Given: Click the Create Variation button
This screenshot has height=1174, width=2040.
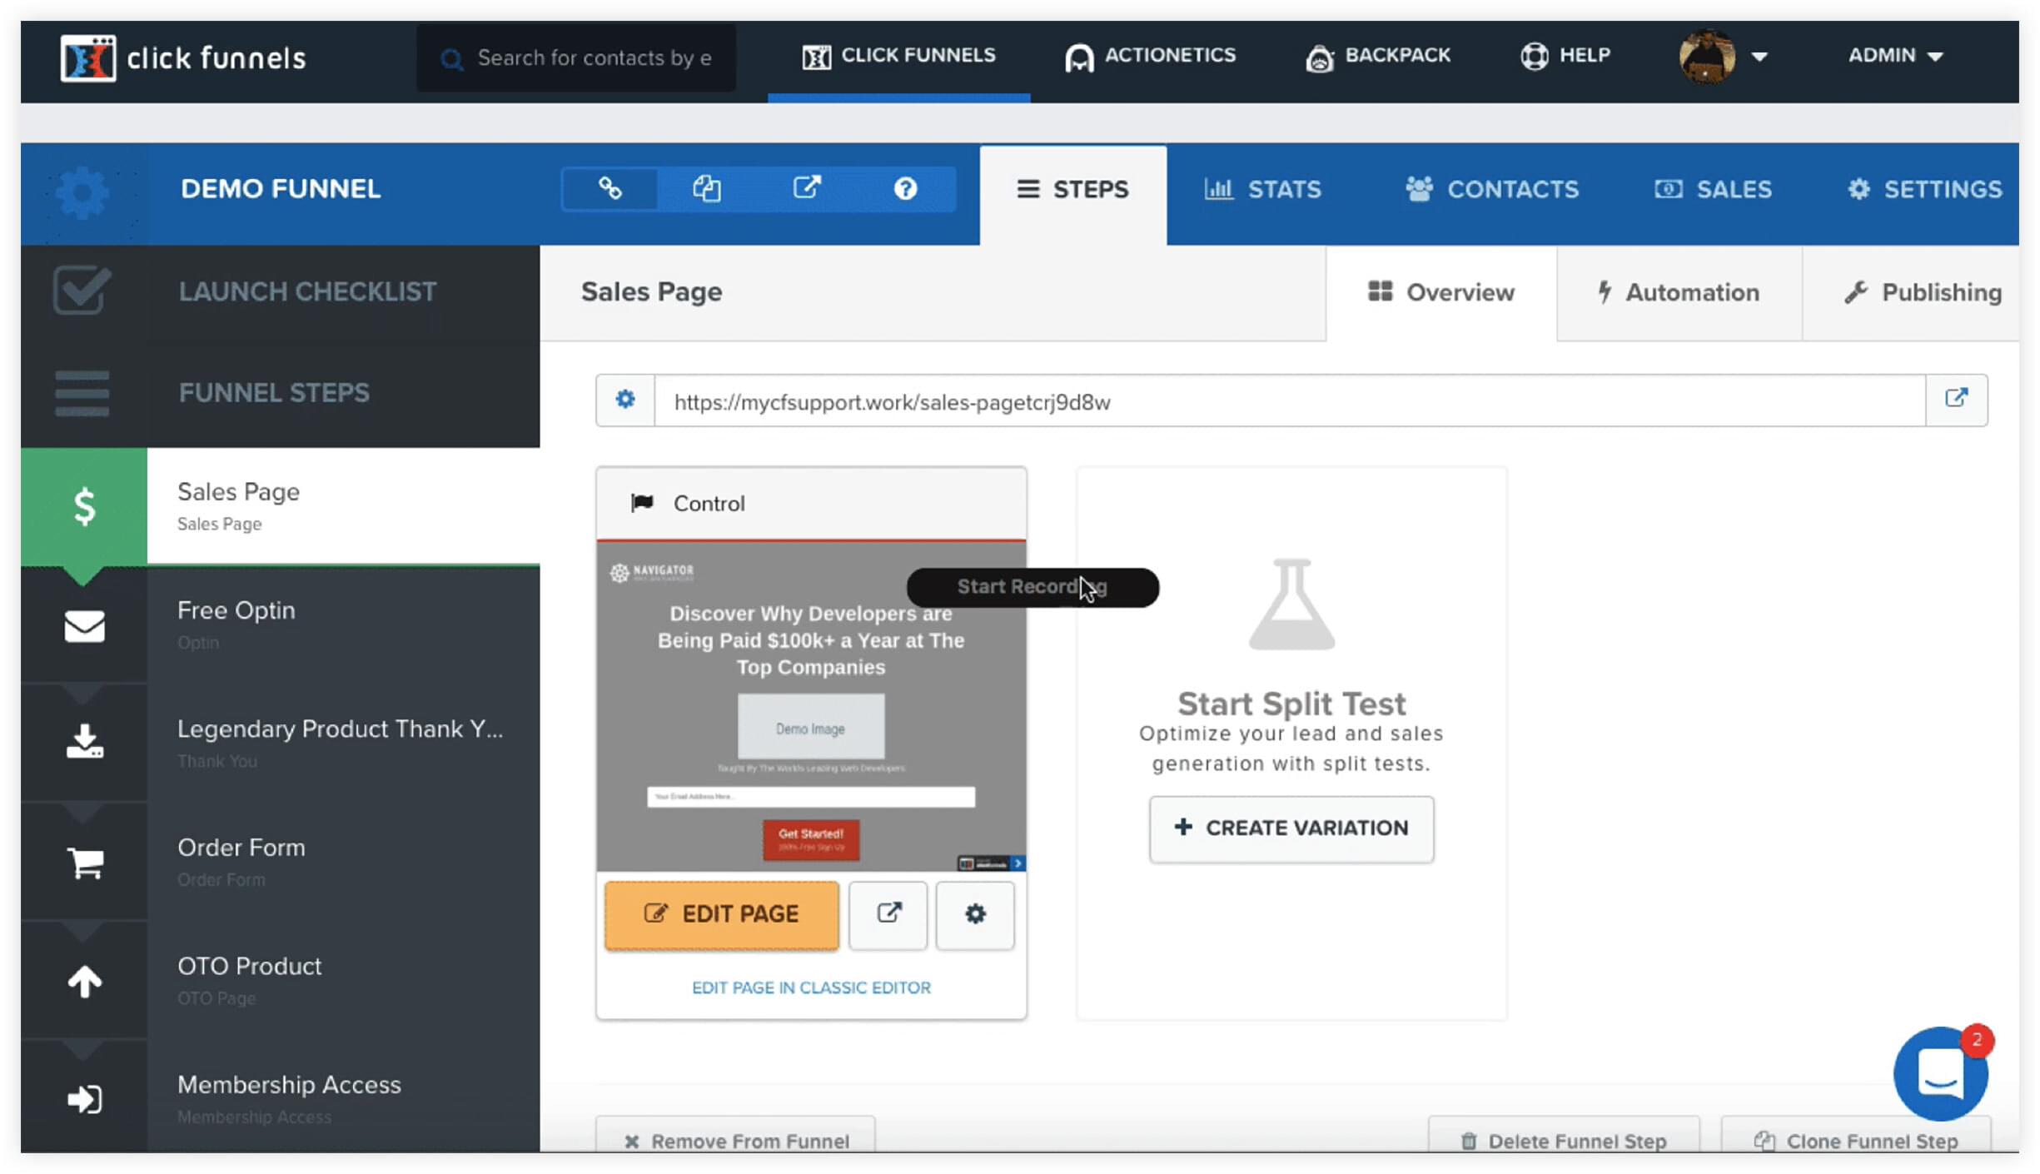Looking at the screenshot, I should pyautogui.click(x=1291, y=828).
